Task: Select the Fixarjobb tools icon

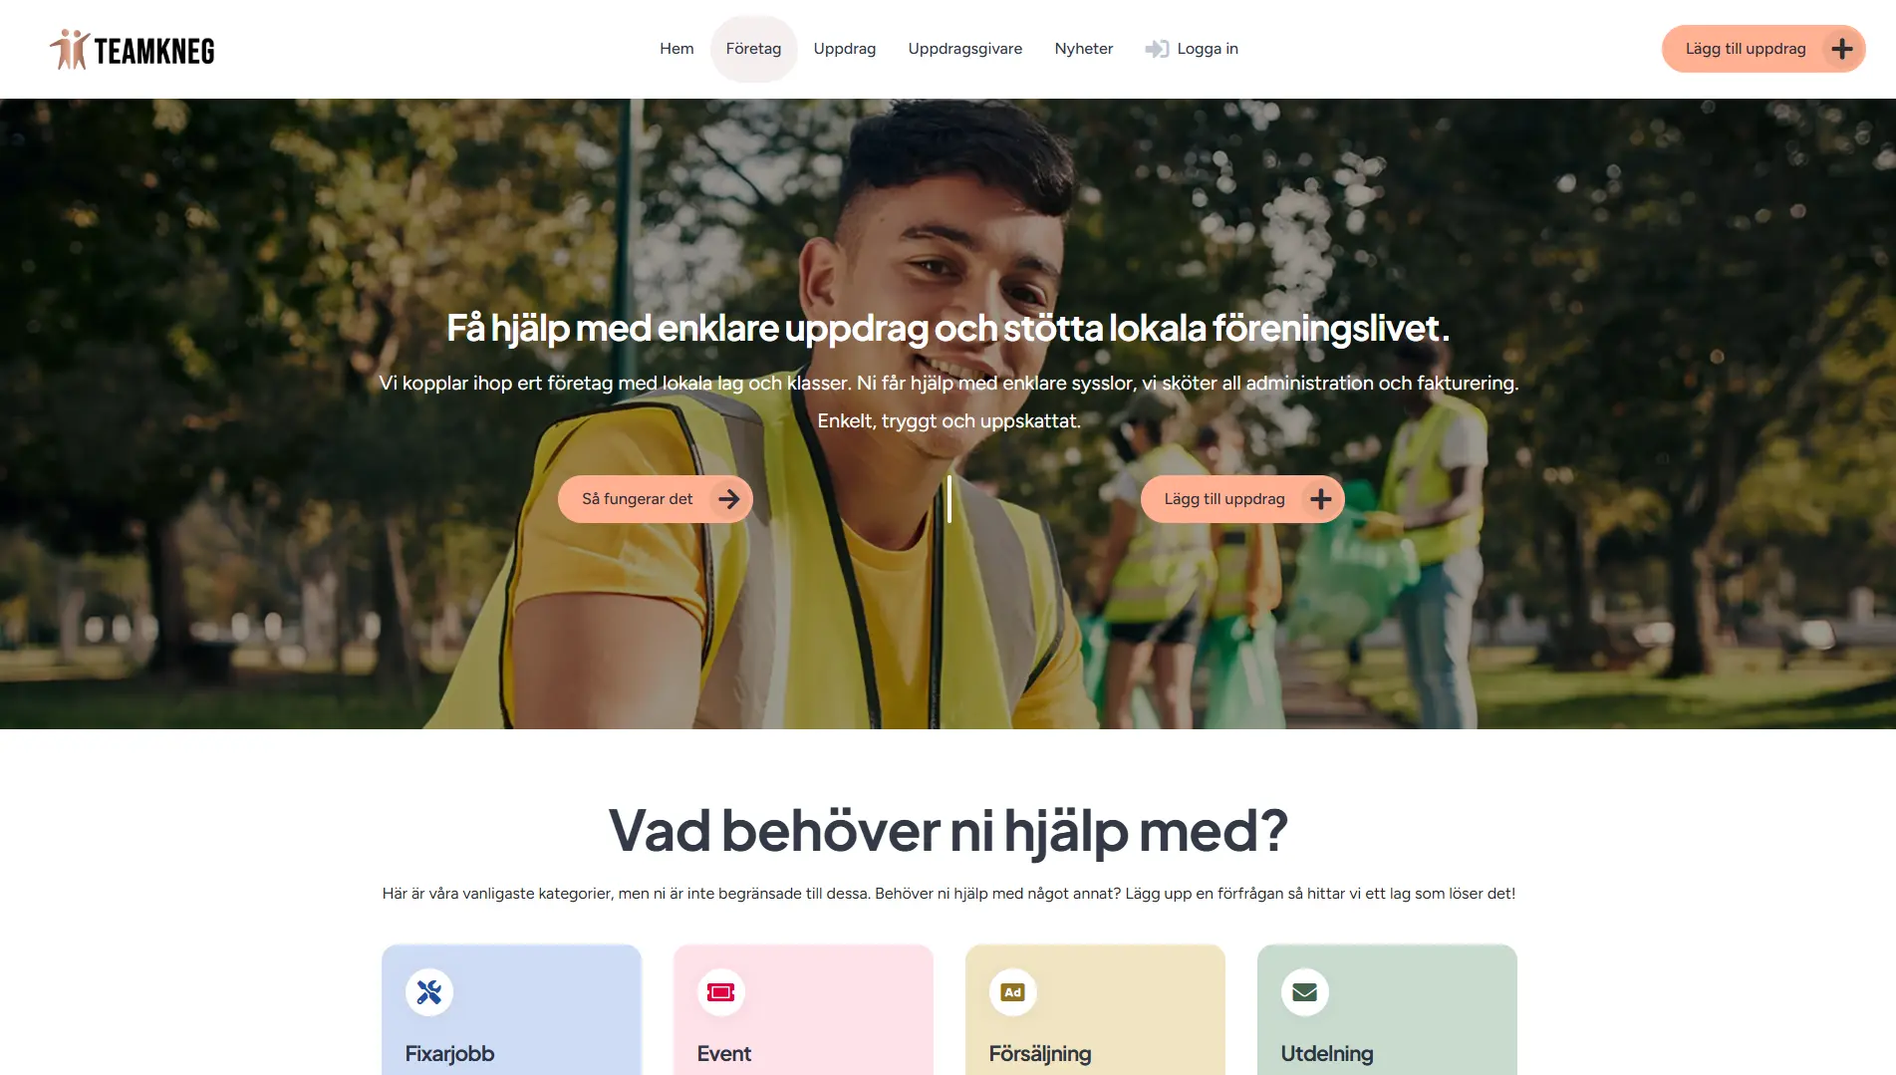Action: (429, 992)
